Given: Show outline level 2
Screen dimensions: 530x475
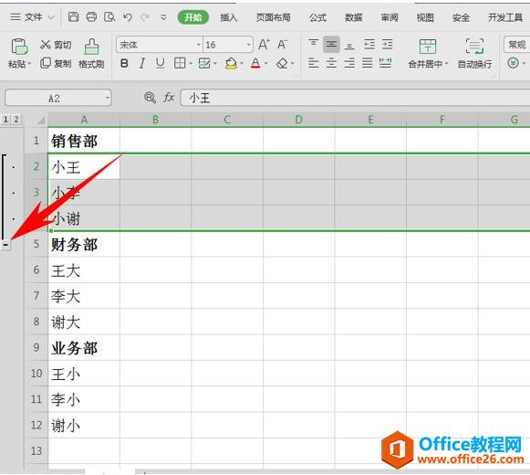Looking at the screenshot, I should tap(16, 119).
